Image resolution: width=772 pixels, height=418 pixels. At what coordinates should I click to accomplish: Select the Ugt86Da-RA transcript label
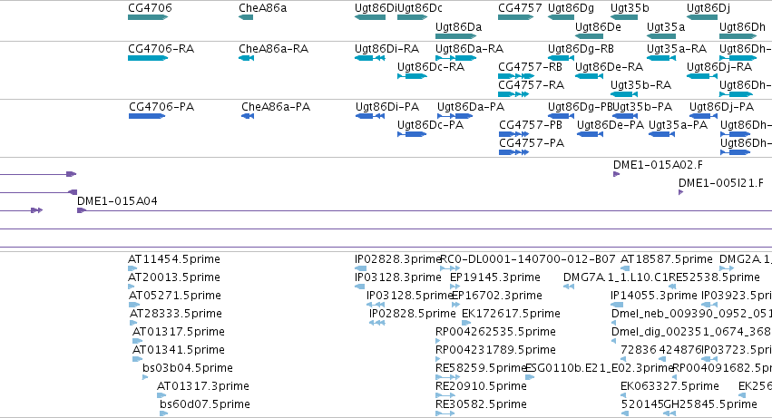click(x=470, y=49)
